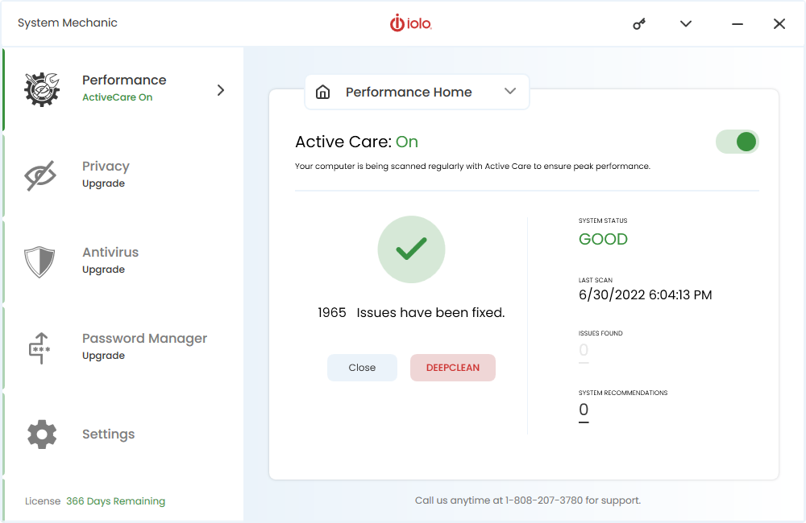Select the Antivirus shield icon
This screenshot has height=523, width=806.
[39, 261]
